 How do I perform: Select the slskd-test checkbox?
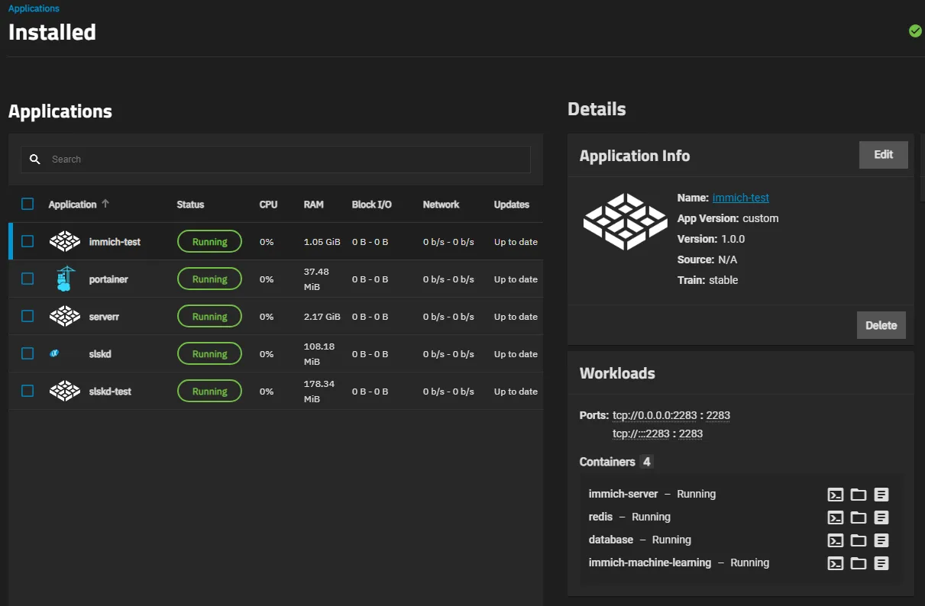27,390
